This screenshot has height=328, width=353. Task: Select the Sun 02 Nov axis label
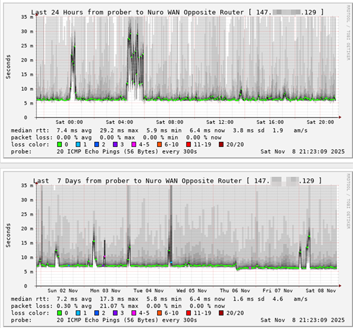pyautogui.click(x=61, y=290)
